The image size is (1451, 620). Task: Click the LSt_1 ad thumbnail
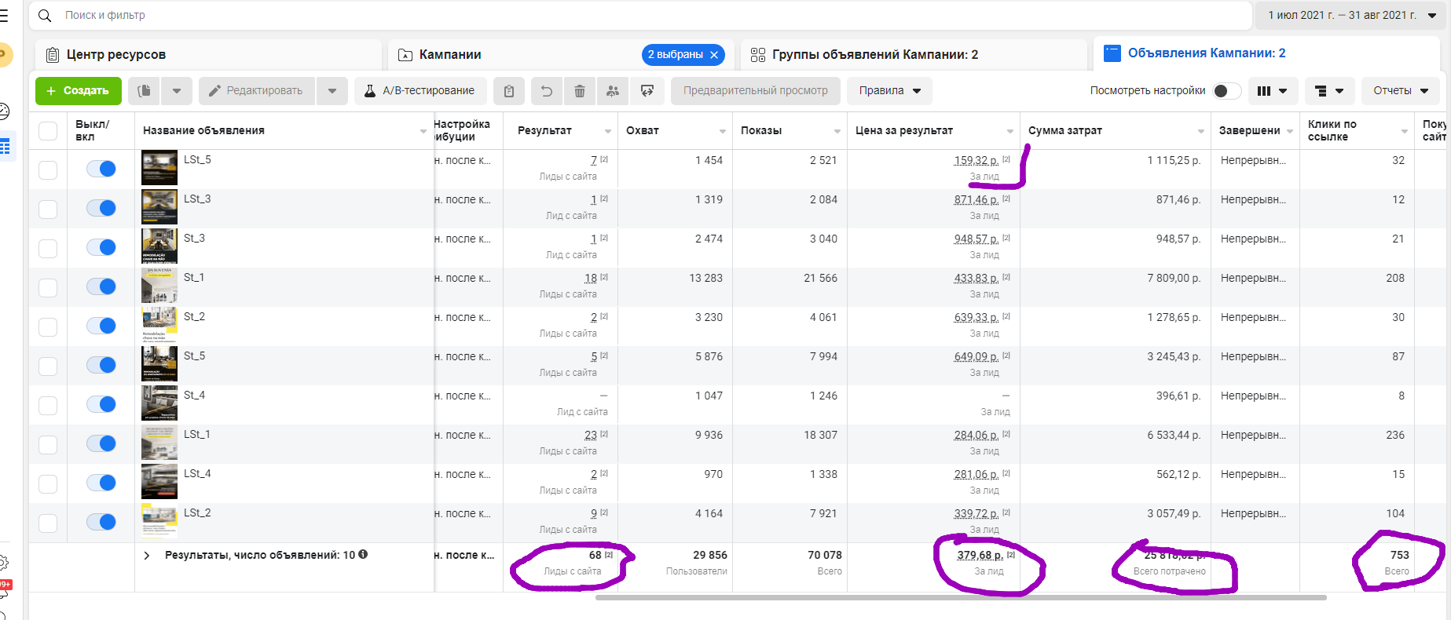(x=159, y=442)
